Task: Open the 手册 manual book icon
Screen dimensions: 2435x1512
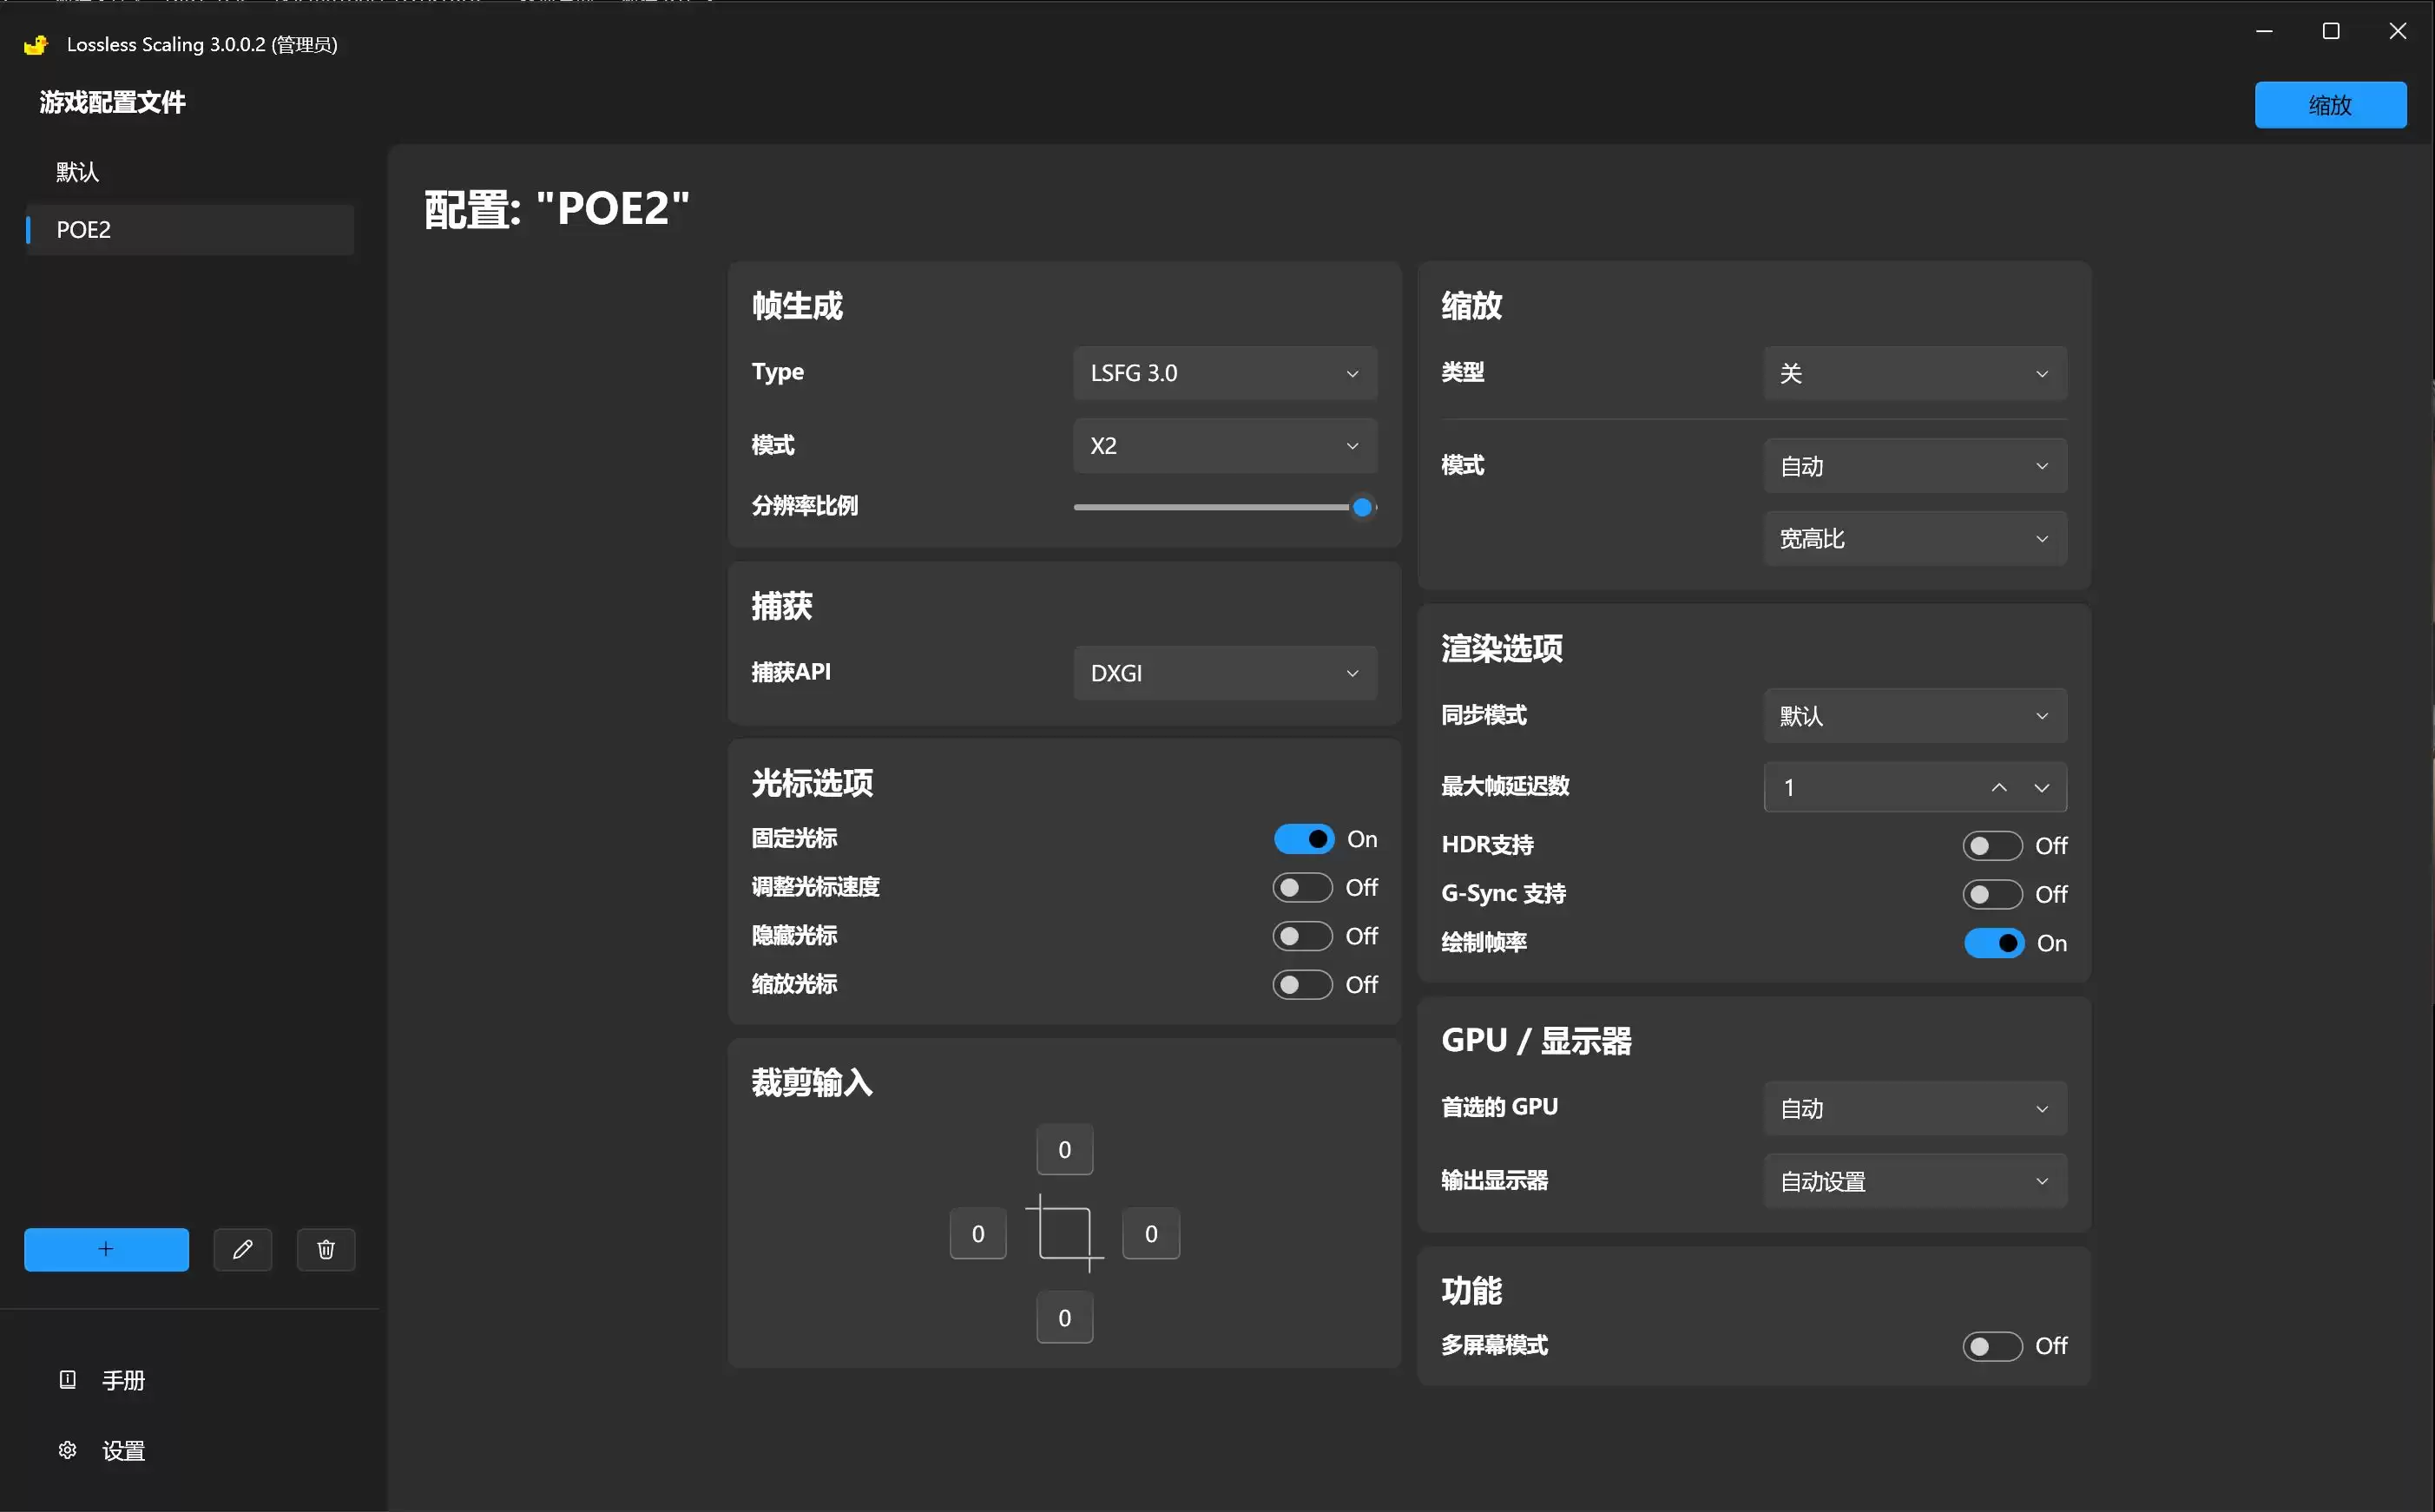Action: click(67, 1380)
